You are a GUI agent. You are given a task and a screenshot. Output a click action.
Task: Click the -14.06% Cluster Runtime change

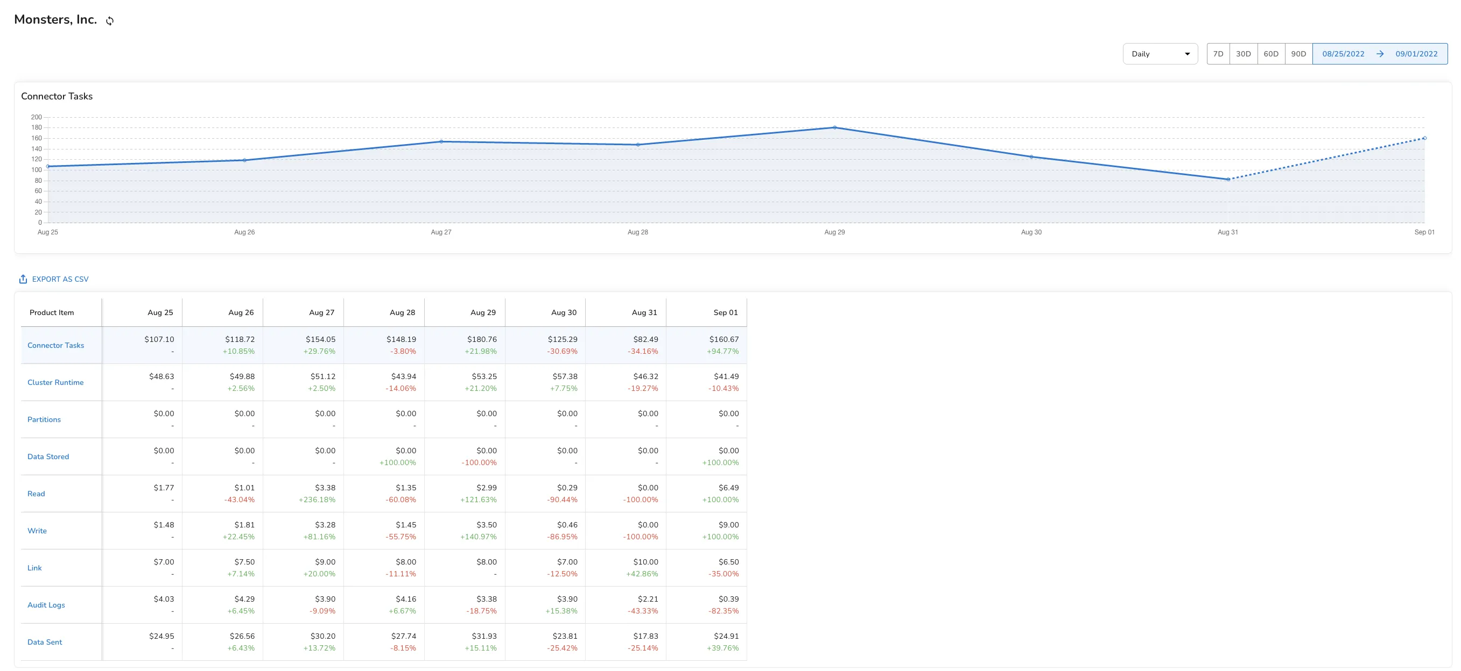[400, 388]
